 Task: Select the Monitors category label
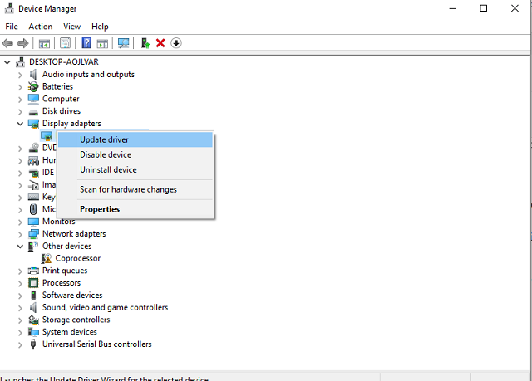(x=58, y=222)
